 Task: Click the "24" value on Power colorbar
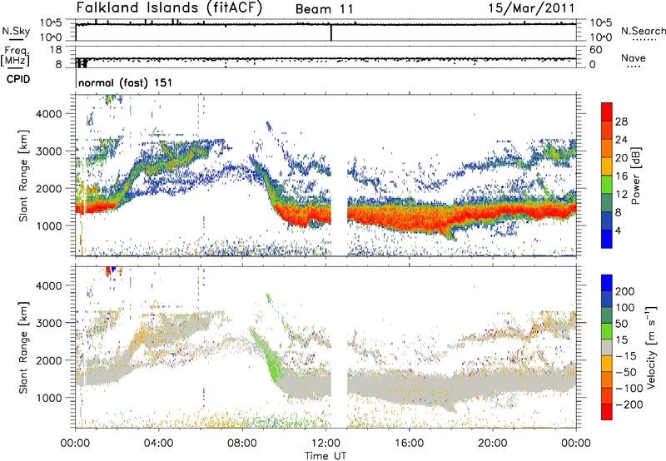[621, 140]
